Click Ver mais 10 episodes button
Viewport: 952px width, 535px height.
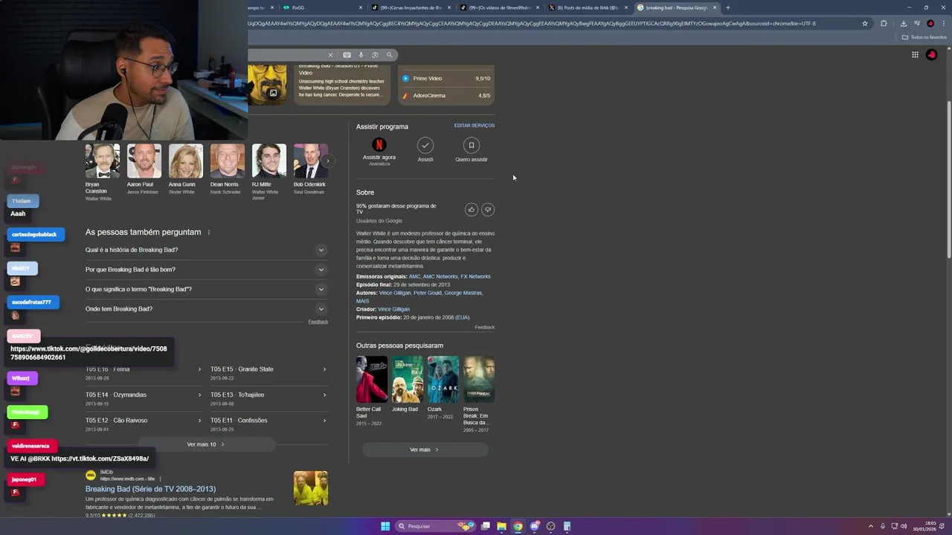point(205,444)
